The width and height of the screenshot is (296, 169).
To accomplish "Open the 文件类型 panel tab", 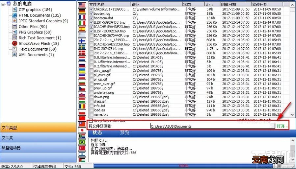I will (x=38, y=128).
